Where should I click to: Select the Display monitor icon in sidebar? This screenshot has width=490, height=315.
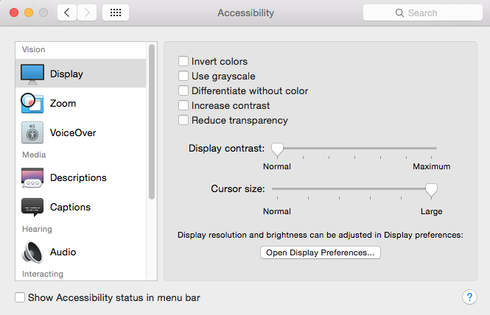click(32, 74)
